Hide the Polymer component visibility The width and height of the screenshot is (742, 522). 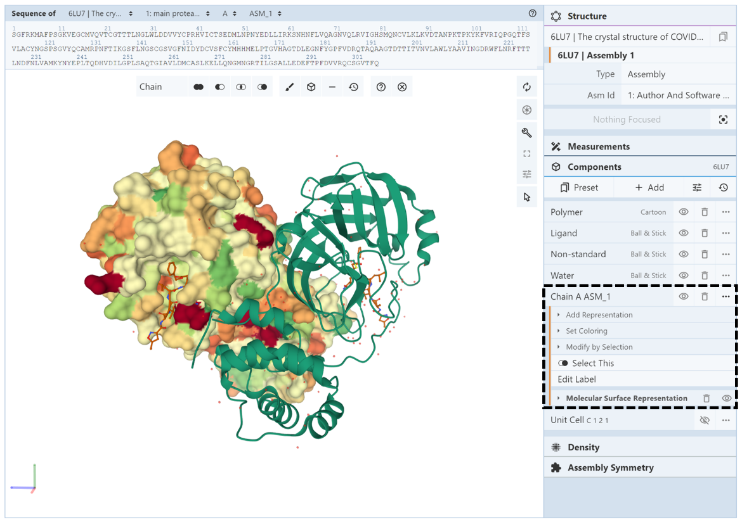point(684,212)
